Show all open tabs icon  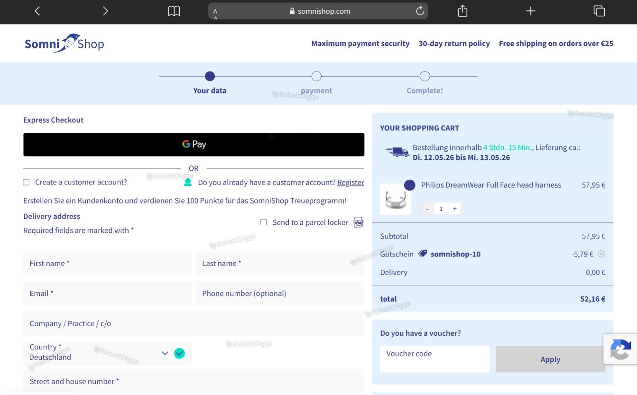pos(599,11)
